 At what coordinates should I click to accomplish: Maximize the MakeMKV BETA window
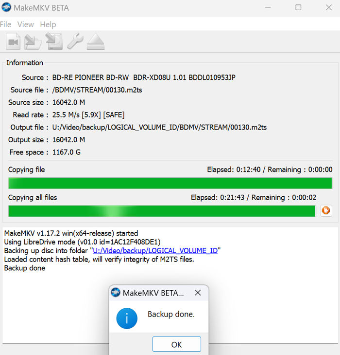click(x=298, y=7)
